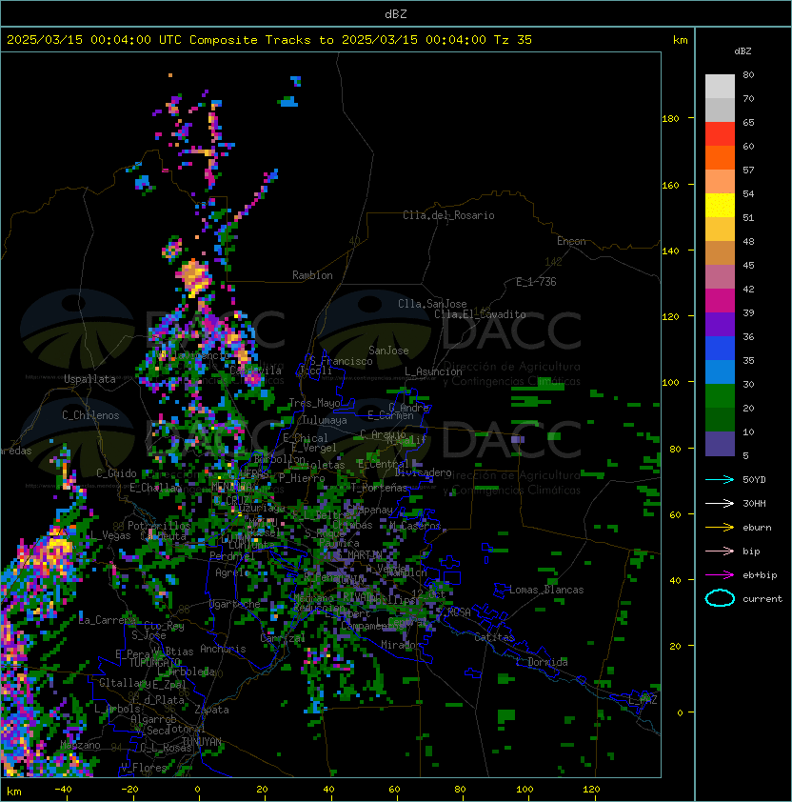Click the 'Ramblon' place label
This screenshot has height=802, width=792.
(312, 275)
